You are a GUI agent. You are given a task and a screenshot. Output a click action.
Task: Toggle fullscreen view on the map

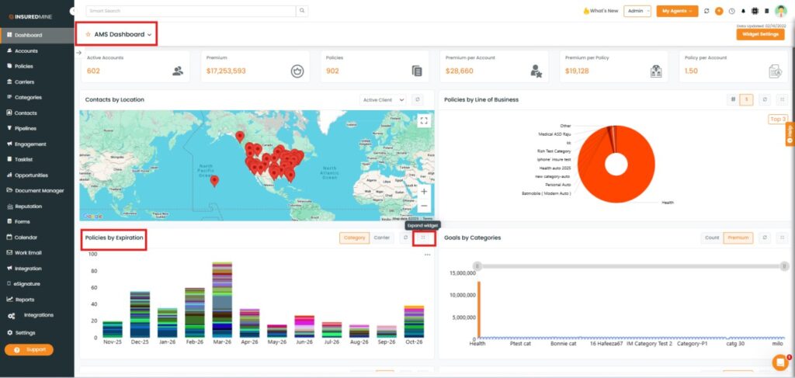tap(423, 120)
